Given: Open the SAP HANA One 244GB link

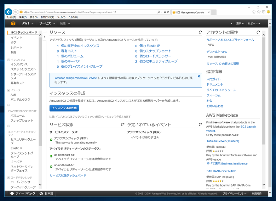Looking at the screenshot, I should point(221,171).
